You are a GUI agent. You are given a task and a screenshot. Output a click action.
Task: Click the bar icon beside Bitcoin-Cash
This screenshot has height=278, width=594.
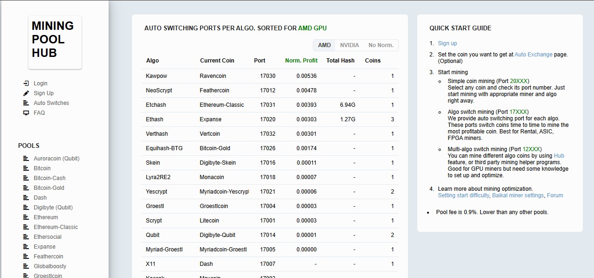click(26, 178)
